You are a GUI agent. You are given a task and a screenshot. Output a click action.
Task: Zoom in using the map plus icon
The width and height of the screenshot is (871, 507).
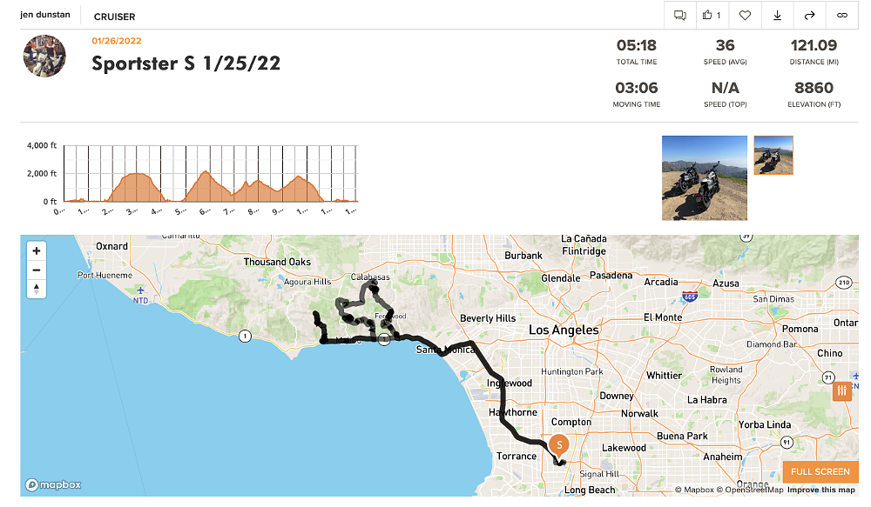pos(36,250)
